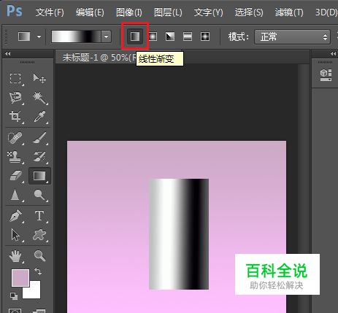Click the vertical scrollbar of document window
The width and height of the screenshot is (338, 313).
303,188
